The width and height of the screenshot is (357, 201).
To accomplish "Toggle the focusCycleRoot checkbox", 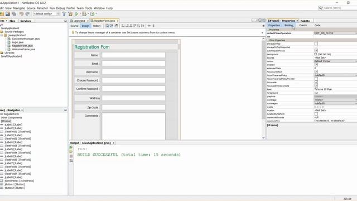I will coord(316,72).
